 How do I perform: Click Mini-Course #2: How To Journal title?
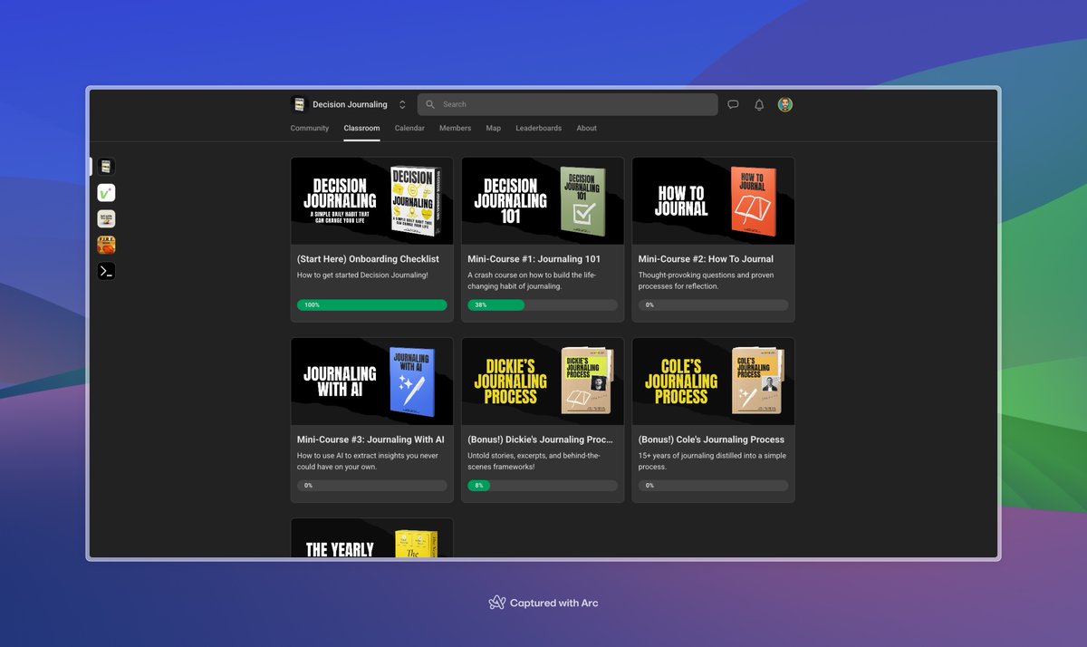tap(706, 259)
